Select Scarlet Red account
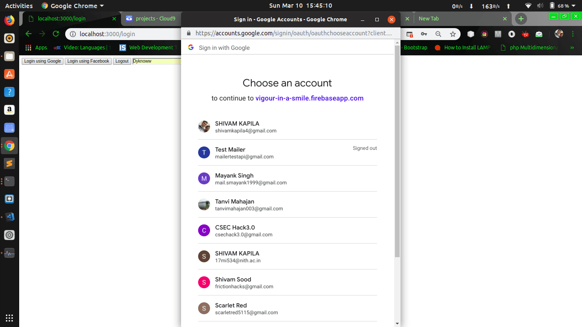 tap(288, 308)
